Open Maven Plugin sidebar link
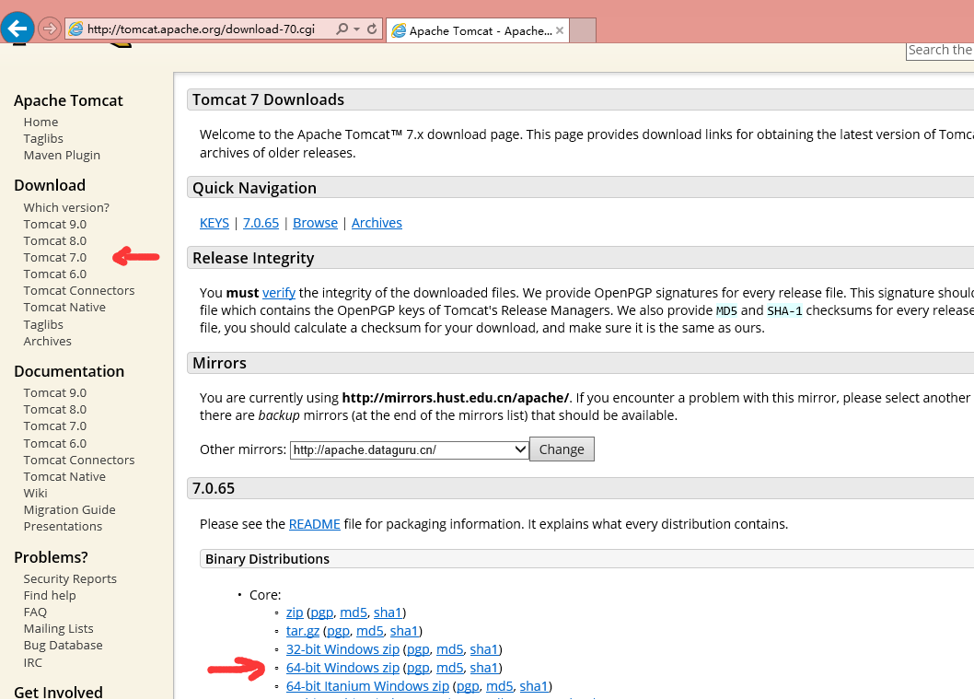This screenshot has width=974, height=700. click(x=62, y=156)
